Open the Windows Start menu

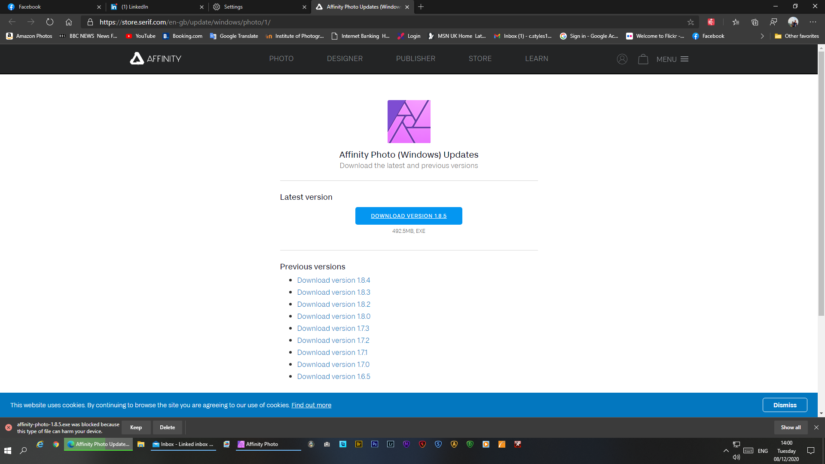click(x=7, y=450)
